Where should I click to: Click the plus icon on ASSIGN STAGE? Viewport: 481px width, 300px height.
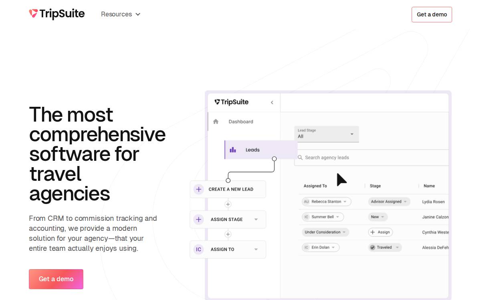pos(198,219)
